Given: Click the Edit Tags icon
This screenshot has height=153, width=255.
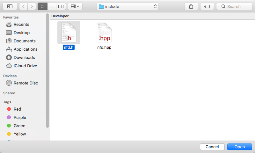Looking at the screenshot, I should coord(207,6).
